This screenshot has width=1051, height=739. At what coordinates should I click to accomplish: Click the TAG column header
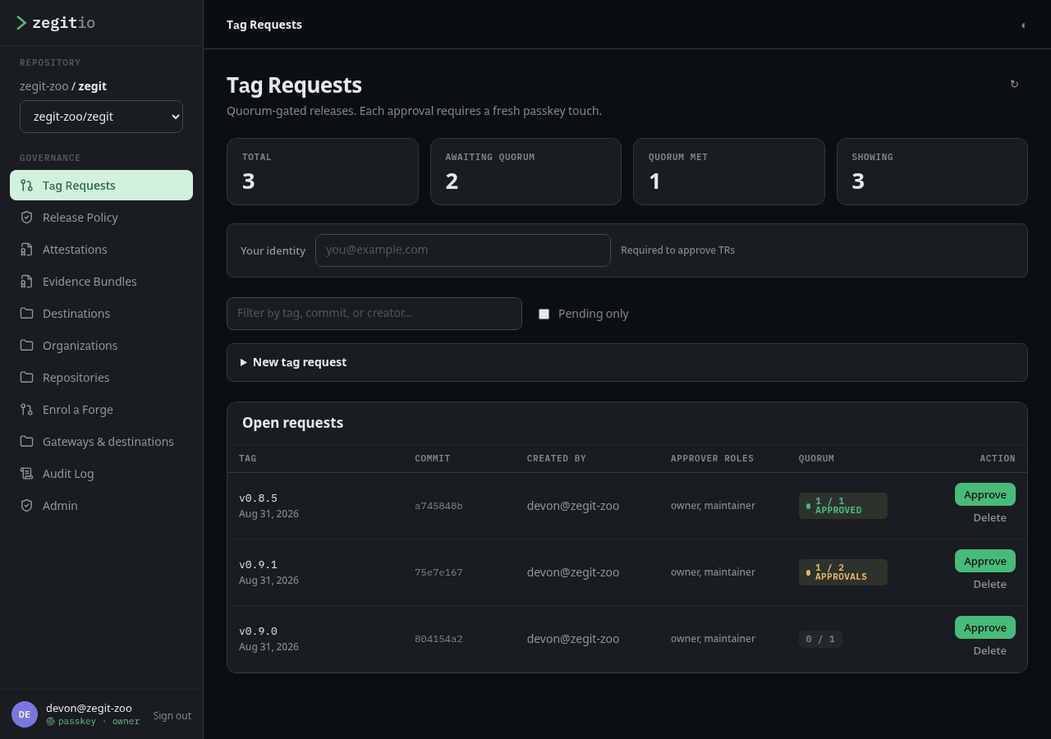coord(247,458)
